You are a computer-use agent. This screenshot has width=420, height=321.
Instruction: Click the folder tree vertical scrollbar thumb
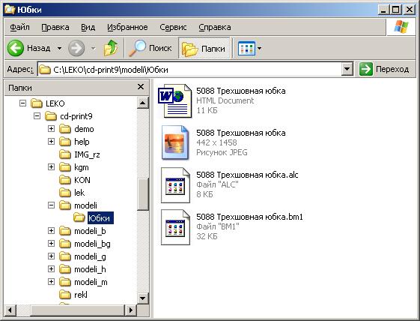pyautogui.click(x=143, y=193)
